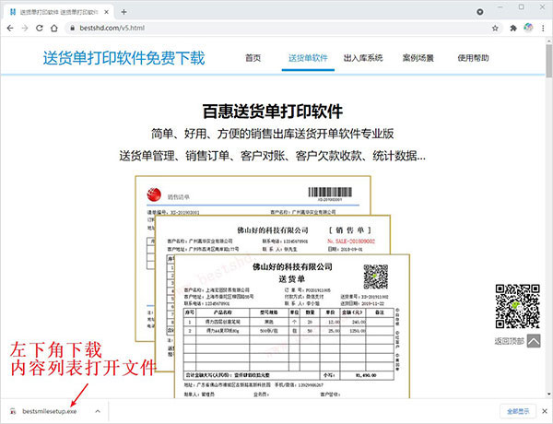Screen dimensions: 553x424
Task: Open the 使用帮助 navigation item
Action: 474,58
